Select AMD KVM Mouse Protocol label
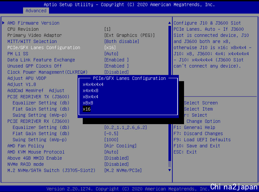259x192 pixels. coord(36,152)
